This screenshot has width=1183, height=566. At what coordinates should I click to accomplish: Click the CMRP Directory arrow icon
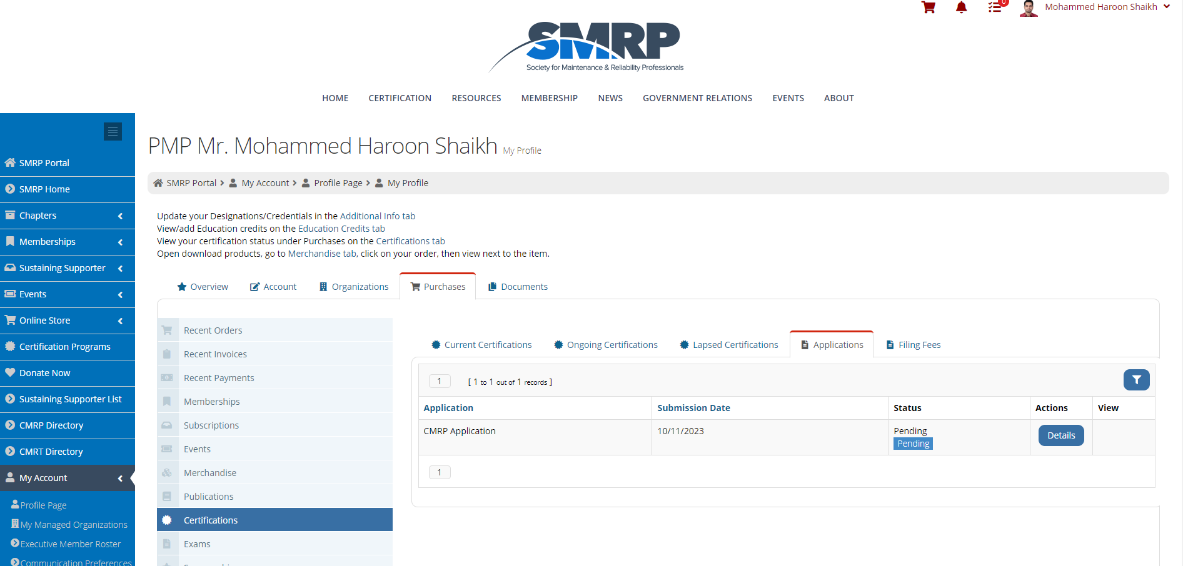10,425
